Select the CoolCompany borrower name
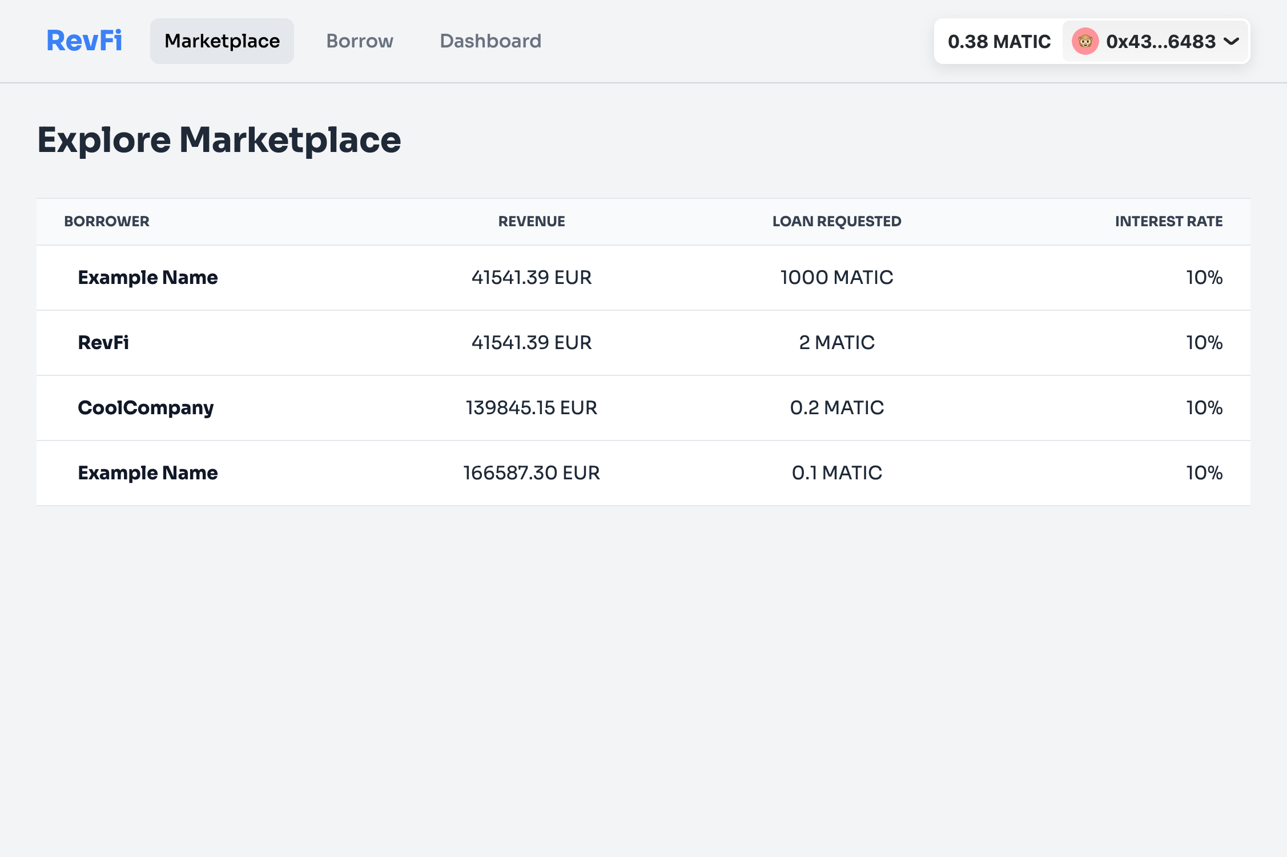 pos(146,408)
